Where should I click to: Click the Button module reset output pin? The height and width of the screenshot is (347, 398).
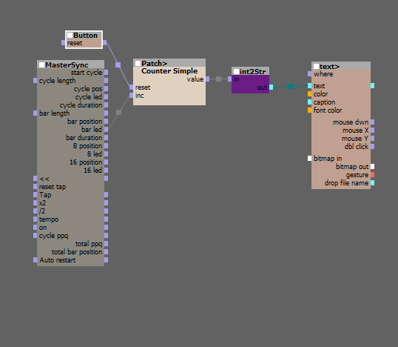click(x=104, y=43)
